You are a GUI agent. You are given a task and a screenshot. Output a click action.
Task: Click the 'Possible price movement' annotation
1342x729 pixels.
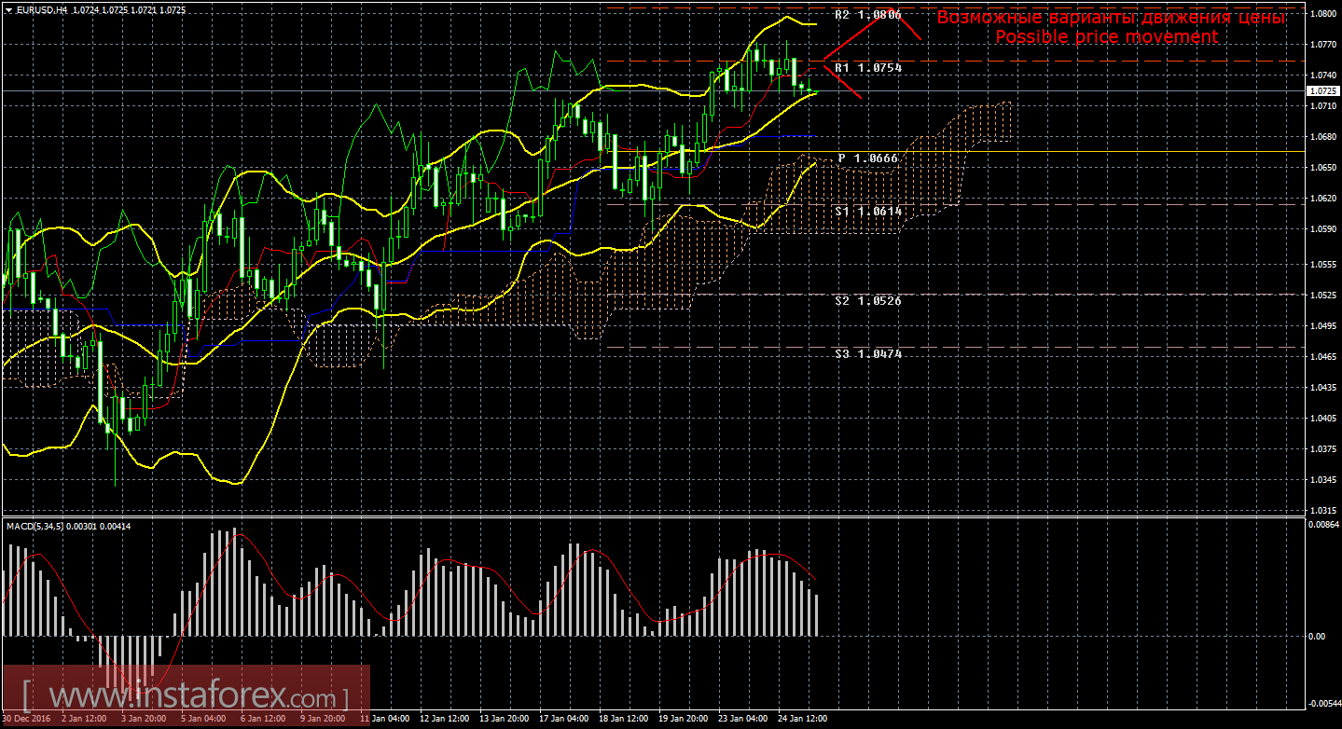click(x=1106, y=37)
